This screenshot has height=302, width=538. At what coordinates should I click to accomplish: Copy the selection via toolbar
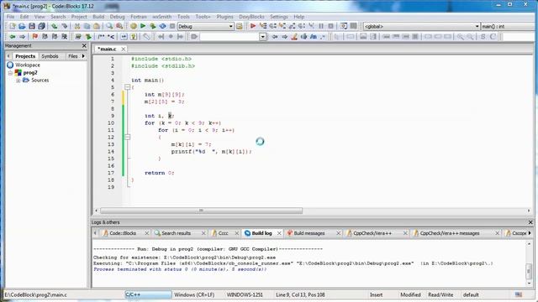click(x=87, y=26)
